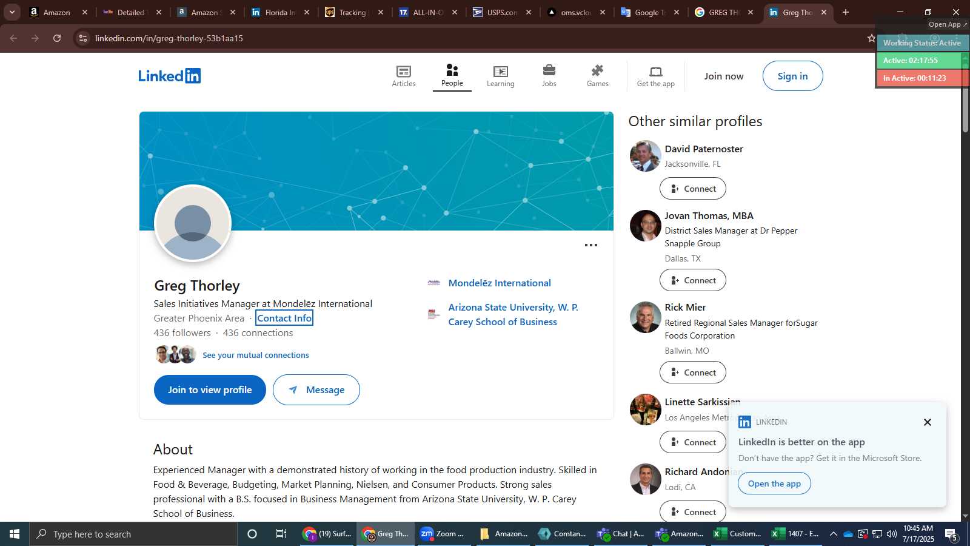970x546 pixels.
Task: Reload the page with refresh icon
Action: tap(57, 38)
